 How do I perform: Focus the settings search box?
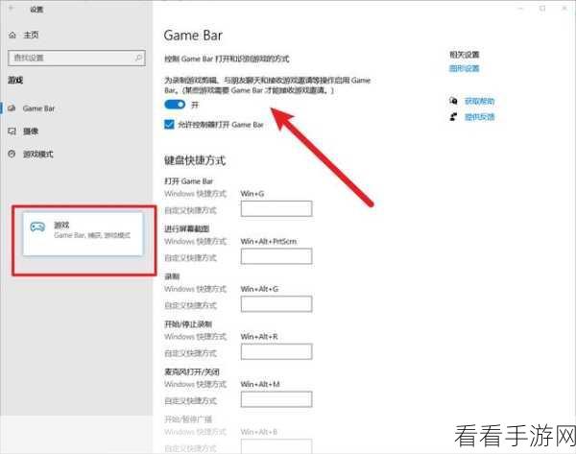click(77, 58)
